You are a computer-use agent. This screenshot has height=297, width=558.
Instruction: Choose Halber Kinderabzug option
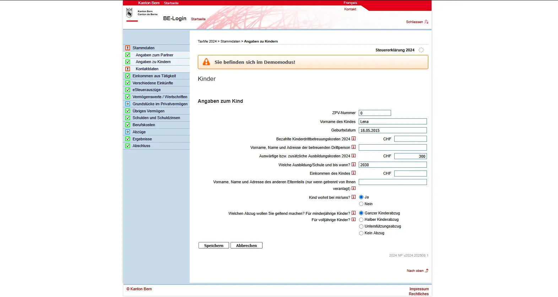(361, 220)
